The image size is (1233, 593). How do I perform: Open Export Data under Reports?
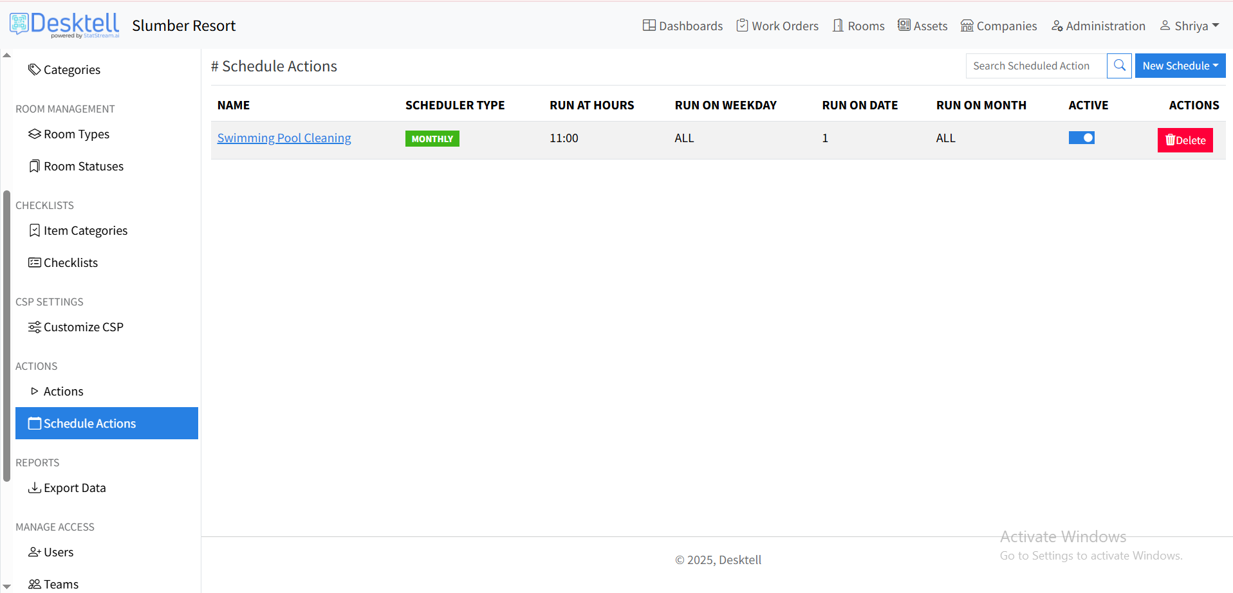[74, 488]
